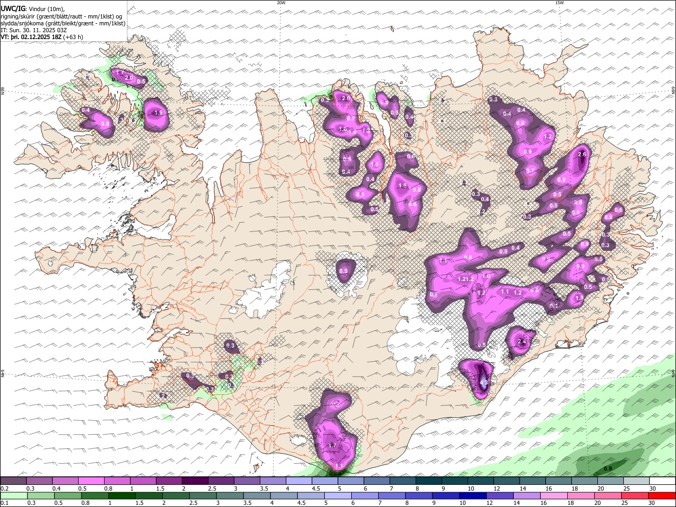Click the 0.2 label of the snow scale
Screen dimensions: 676x507
click(x=4, y=489)
